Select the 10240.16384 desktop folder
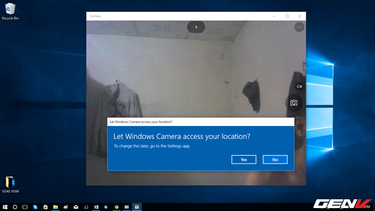Viewport: 375px width, 211px height. 10,185
